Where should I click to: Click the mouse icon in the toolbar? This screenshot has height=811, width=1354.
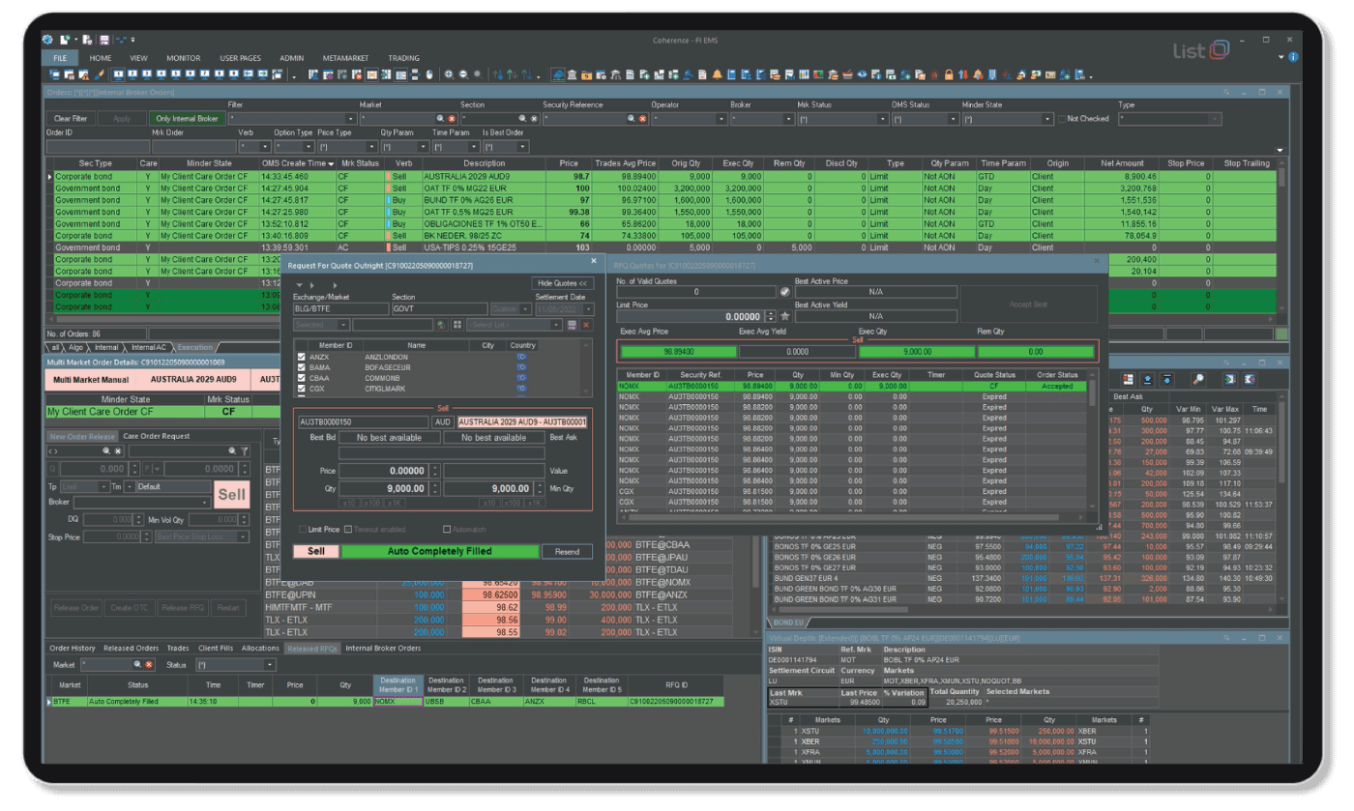point(429,74)
